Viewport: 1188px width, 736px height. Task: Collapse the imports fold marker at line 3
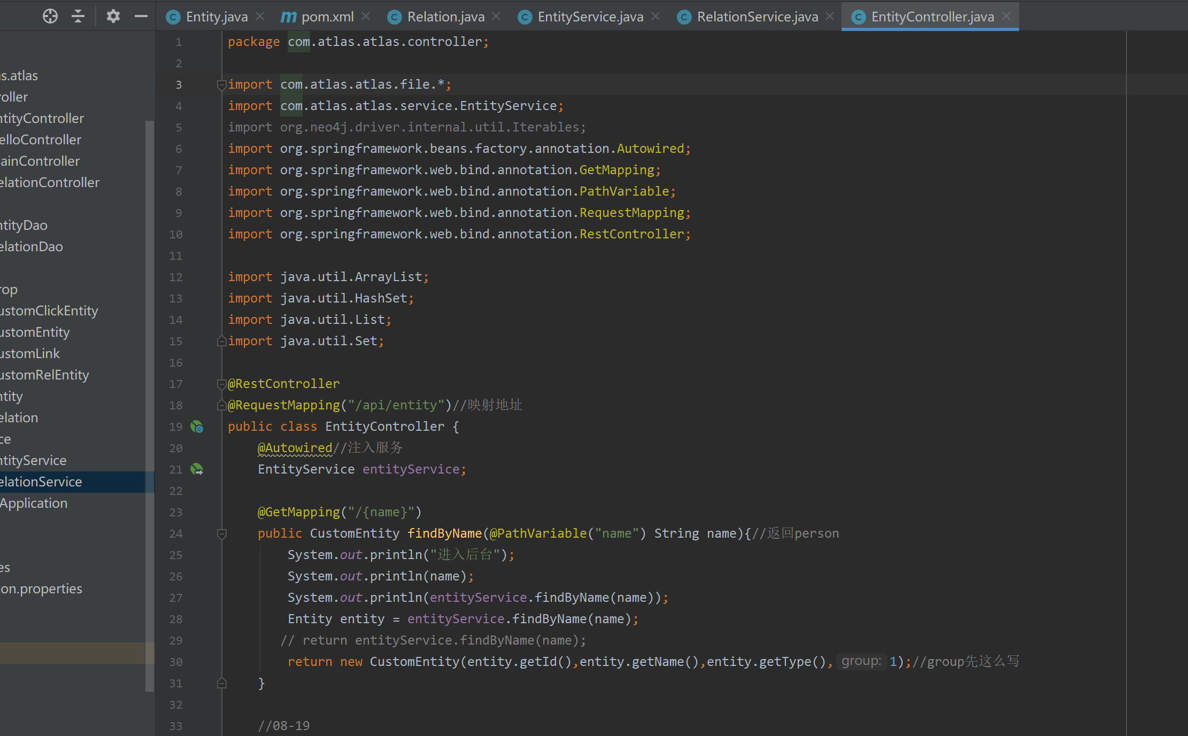click(x=221, y=85)
